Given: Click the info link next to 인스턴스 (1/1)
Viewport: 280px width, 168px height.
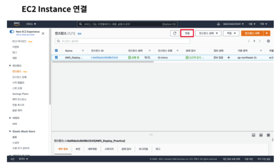Looking at the screenshot, I should point(79,34).
